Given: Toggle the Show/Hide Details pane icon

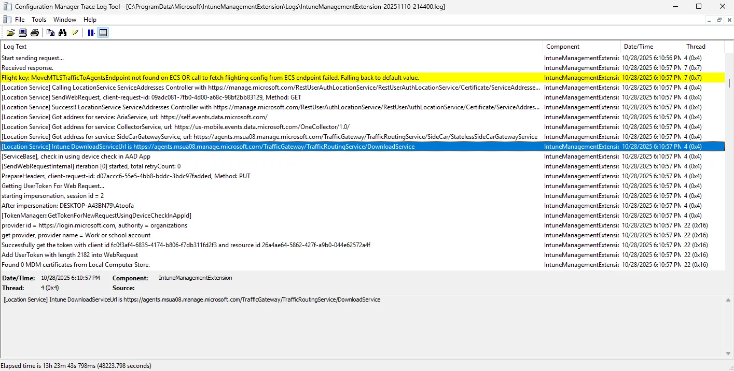Looking at the screenshot, I should click(x=103, y=33).
